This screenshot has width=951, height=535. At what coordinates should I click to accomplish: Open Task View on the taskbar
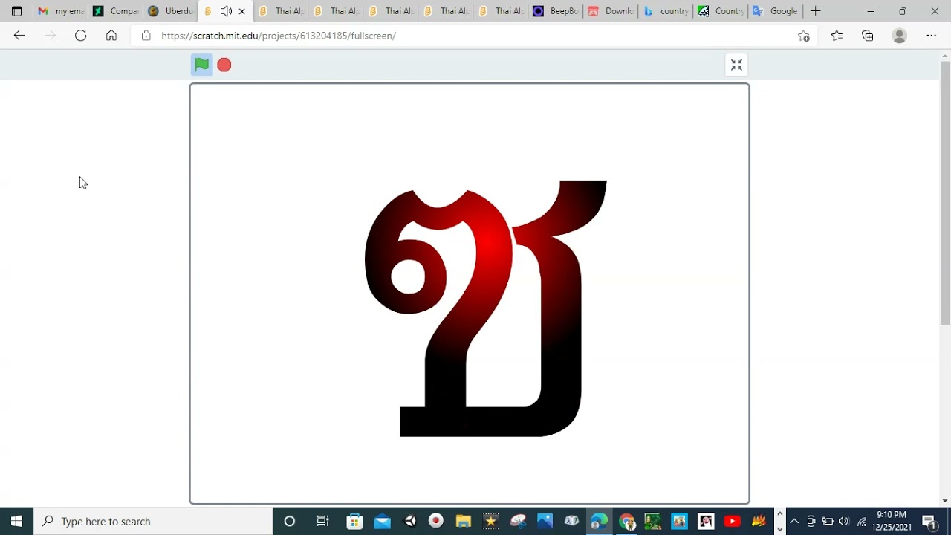[322, 521]
